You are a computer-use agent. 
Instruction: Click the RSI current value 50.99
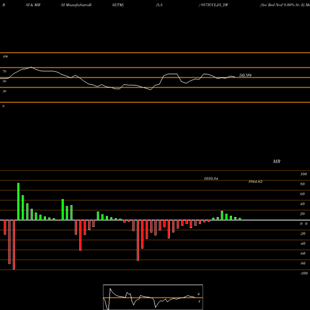(246, 75)
